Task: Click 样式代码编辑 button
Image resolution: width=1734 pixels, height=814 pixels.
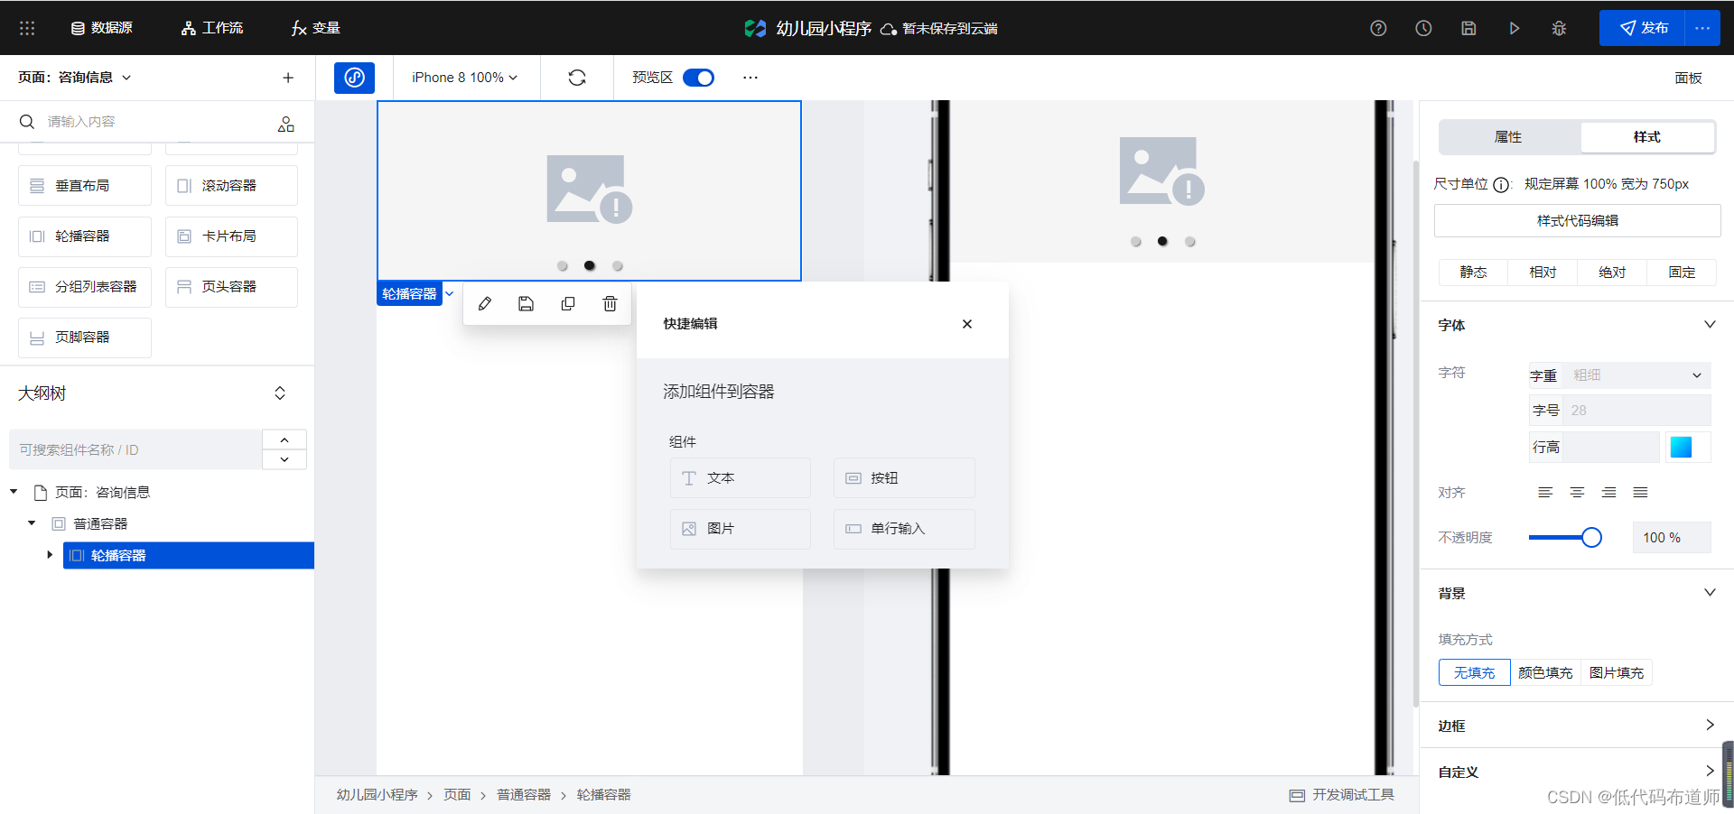Action: tap(1578, 220)
